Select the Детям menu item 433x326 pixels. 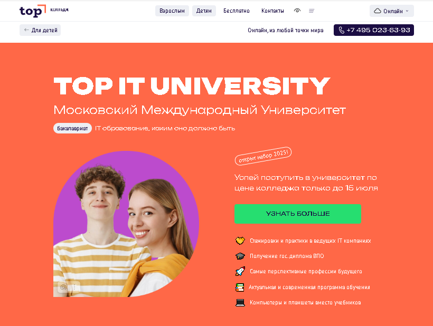coord(204,11)
